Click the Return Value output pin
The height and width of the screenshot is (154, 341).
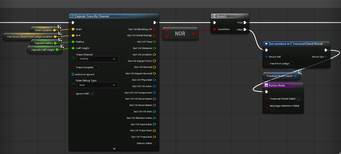tap(154, 143)
